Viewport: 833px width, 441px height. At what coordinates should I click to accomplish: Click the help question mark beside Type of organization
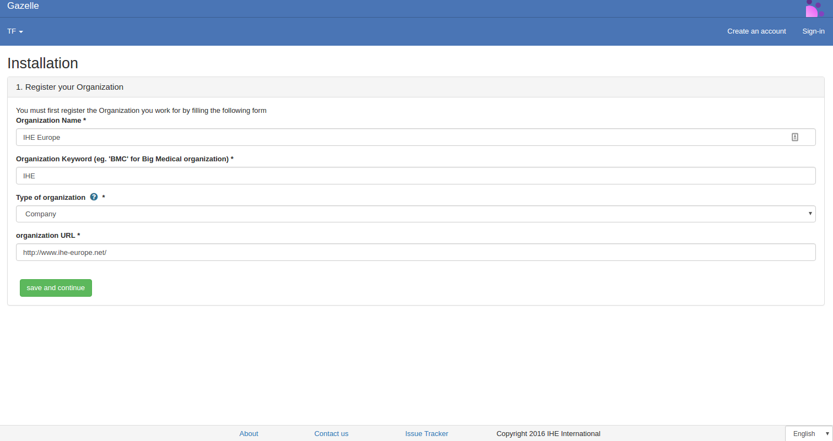tap(94, 197)
